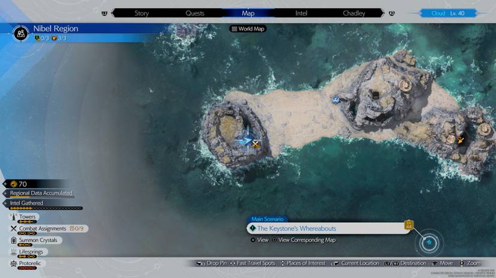Click the Summon Crystals icon
This screenshot has height=278, width=496.
point(13,240)
